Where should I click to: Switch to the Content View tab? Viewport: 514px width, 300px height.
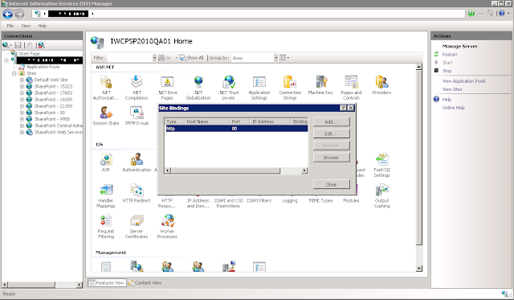pyautogui.click(x=145, y=282)
